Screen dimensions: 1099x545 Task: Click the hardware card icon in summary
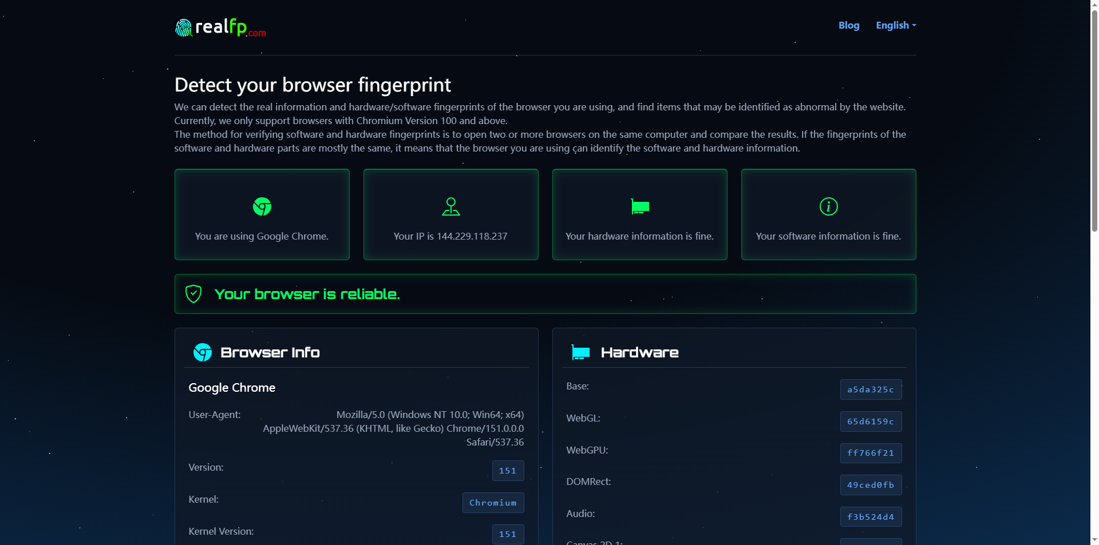[x=640, y=206]
